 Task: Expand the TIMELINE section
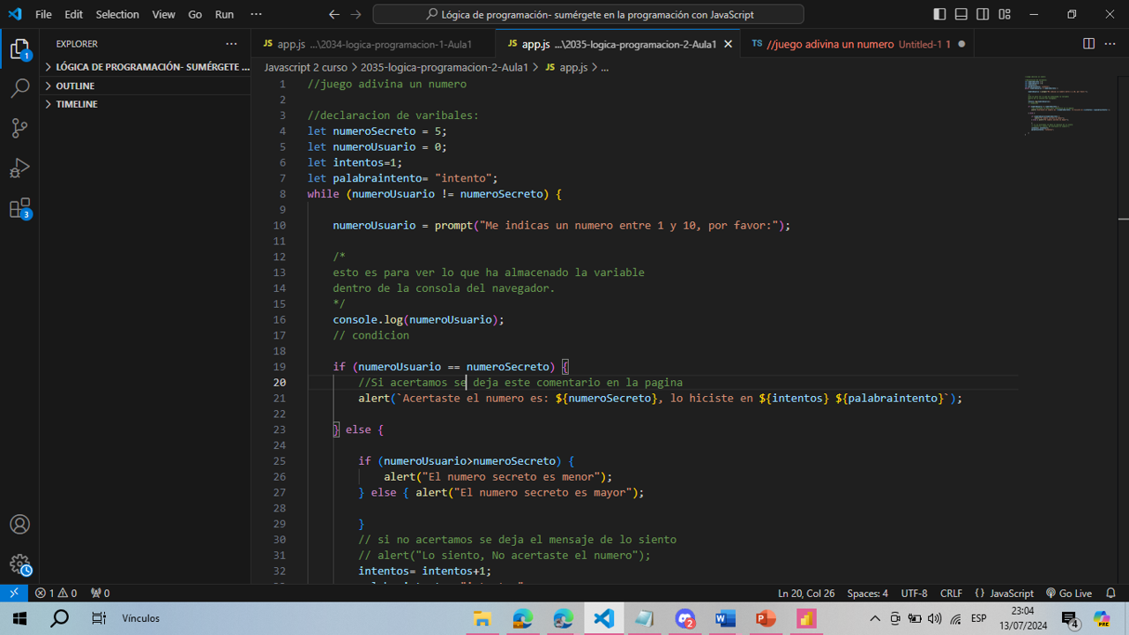point(77,104)
